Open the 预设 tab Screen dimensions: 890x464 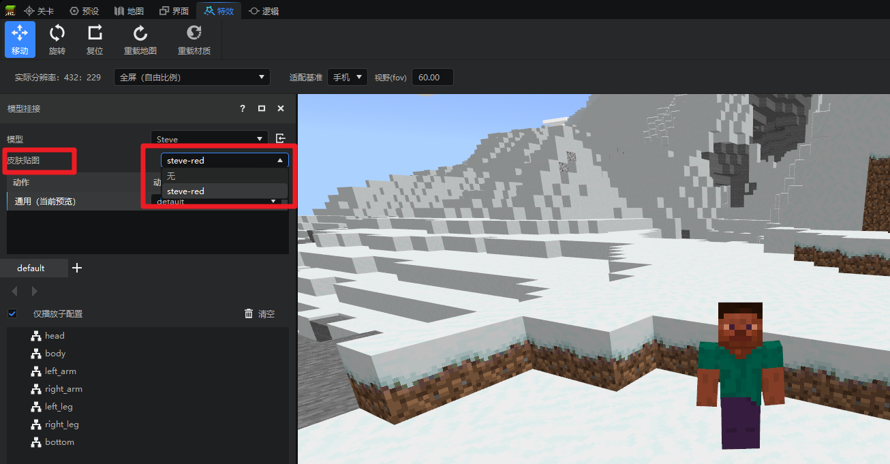click(x=85, y=11)
